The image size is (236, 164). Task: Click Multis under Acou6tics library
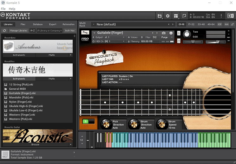tap(52, 79)
